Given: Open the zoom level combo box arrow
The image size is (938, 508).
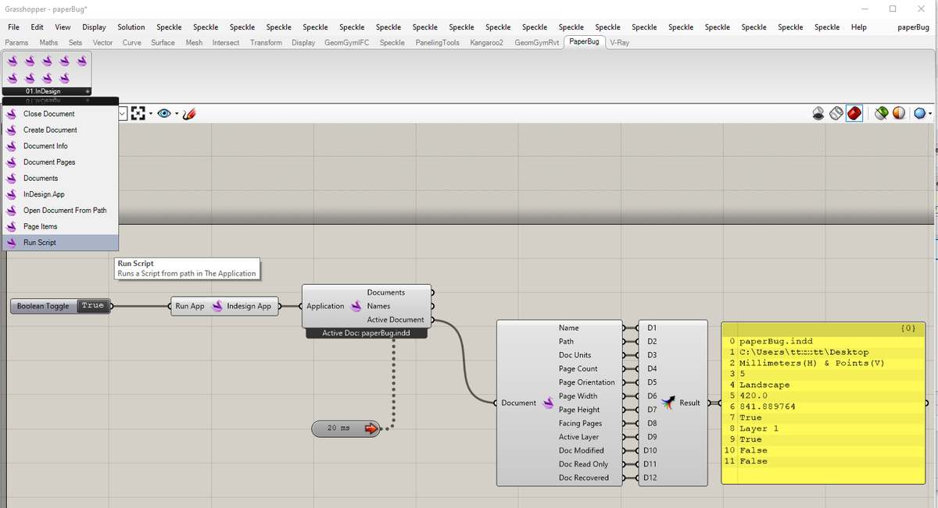Looking at the screenshot, I should [x=123, y=114].
